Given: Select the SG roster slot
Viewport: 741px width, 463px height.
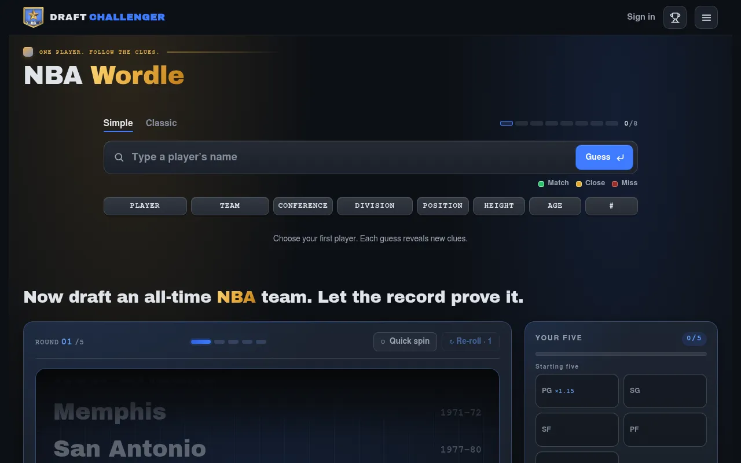Looking at the screenshot, I should pos(665,391).
